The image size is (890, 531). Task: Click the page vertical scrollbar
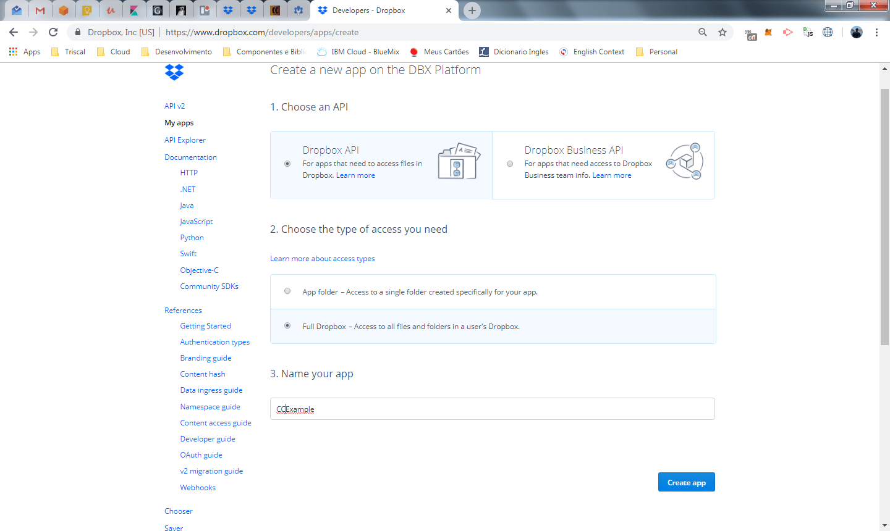tap(884, 216)
